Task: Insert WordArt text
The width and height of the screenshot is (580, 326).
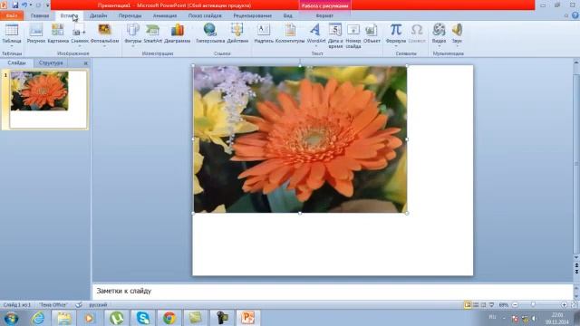Action: [x=316, y=34]
